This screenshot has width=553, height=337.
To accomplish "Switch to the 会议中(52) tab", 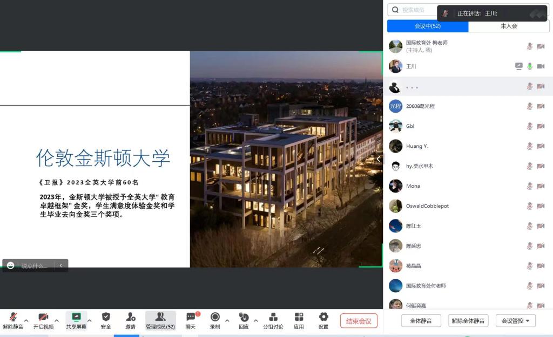I will (428, 26).
